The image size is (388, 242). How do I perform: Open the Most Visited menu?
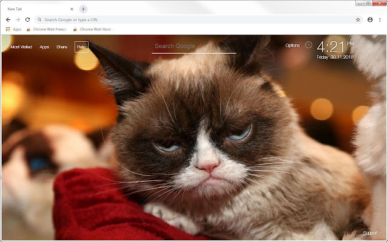pyautogui.click(x=22, y=47)
